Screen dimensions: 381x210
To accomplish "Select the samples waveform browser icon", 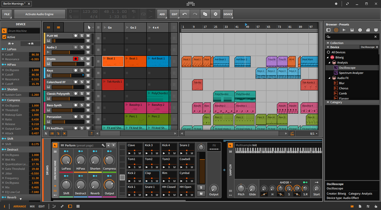I will tap(344, 30).
